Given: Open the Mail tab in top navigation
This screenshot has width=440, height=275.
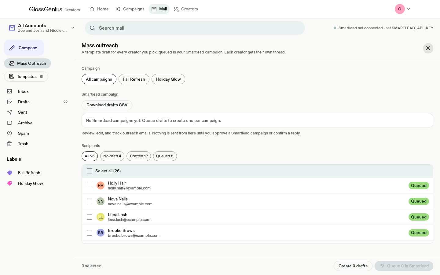Looking at the screenshot, I should (x=159, y=9).
